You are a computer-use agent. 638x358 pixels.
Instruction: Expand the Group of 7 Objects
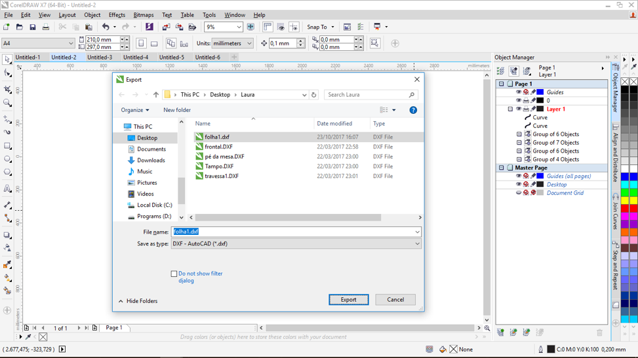(519, 143)
